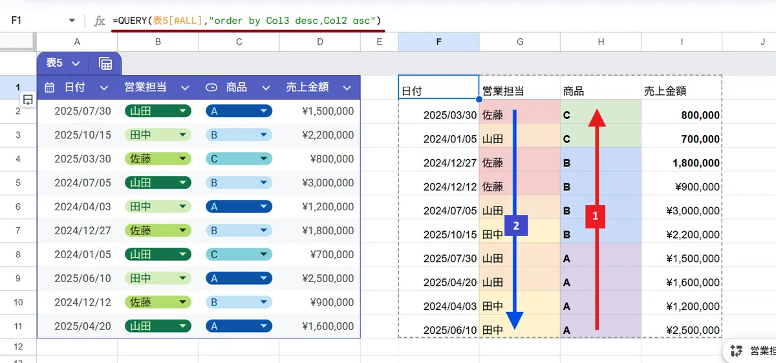The width and height of the screenshot is (776, 363).
Task: Open the 佐藤 chip in row 10
Action: click(158, 302)
